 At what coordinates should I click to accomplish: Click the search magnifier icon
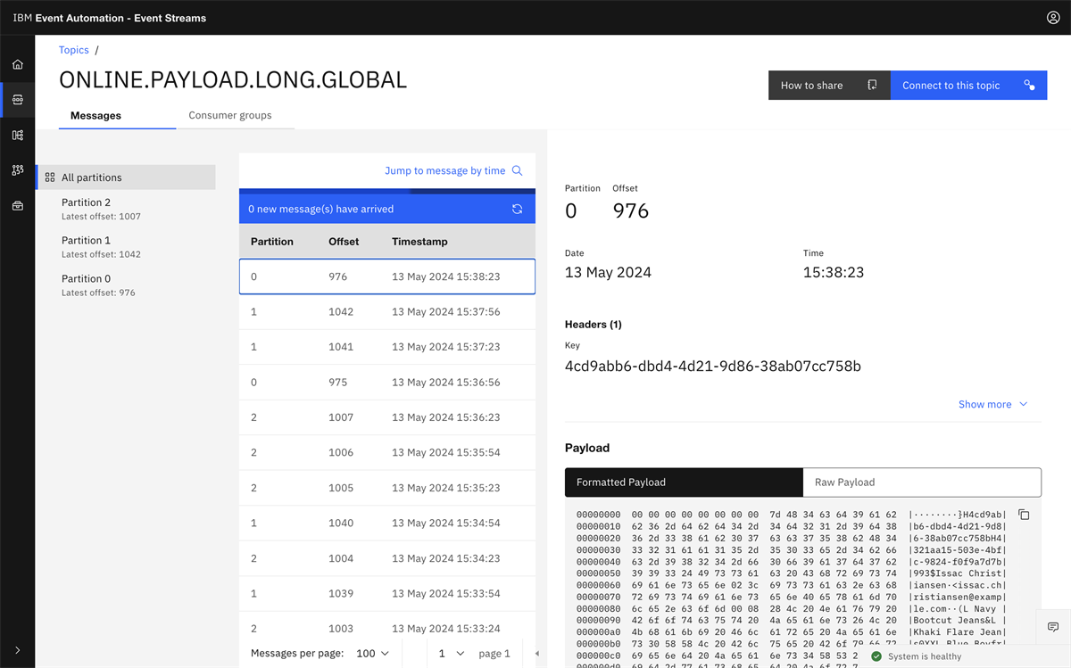(x=517, y=170)
